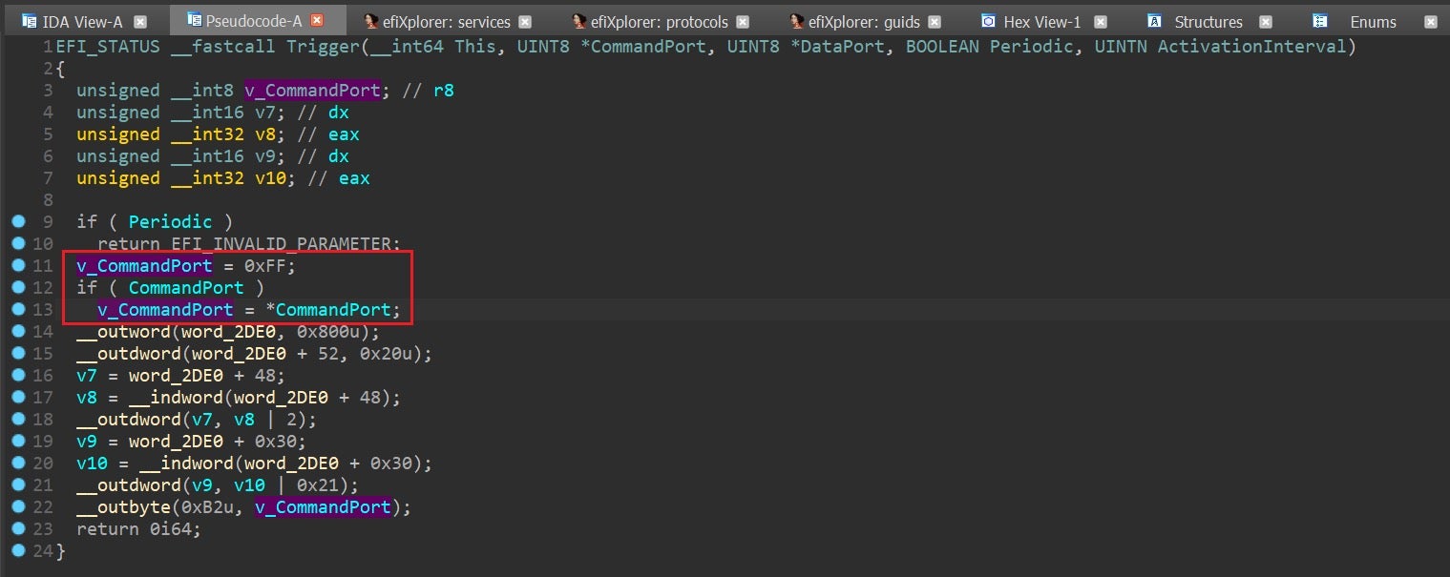Click the efiXplorer: guids tab icon
Screen dimensions: 1450x577
pos(796,21)
